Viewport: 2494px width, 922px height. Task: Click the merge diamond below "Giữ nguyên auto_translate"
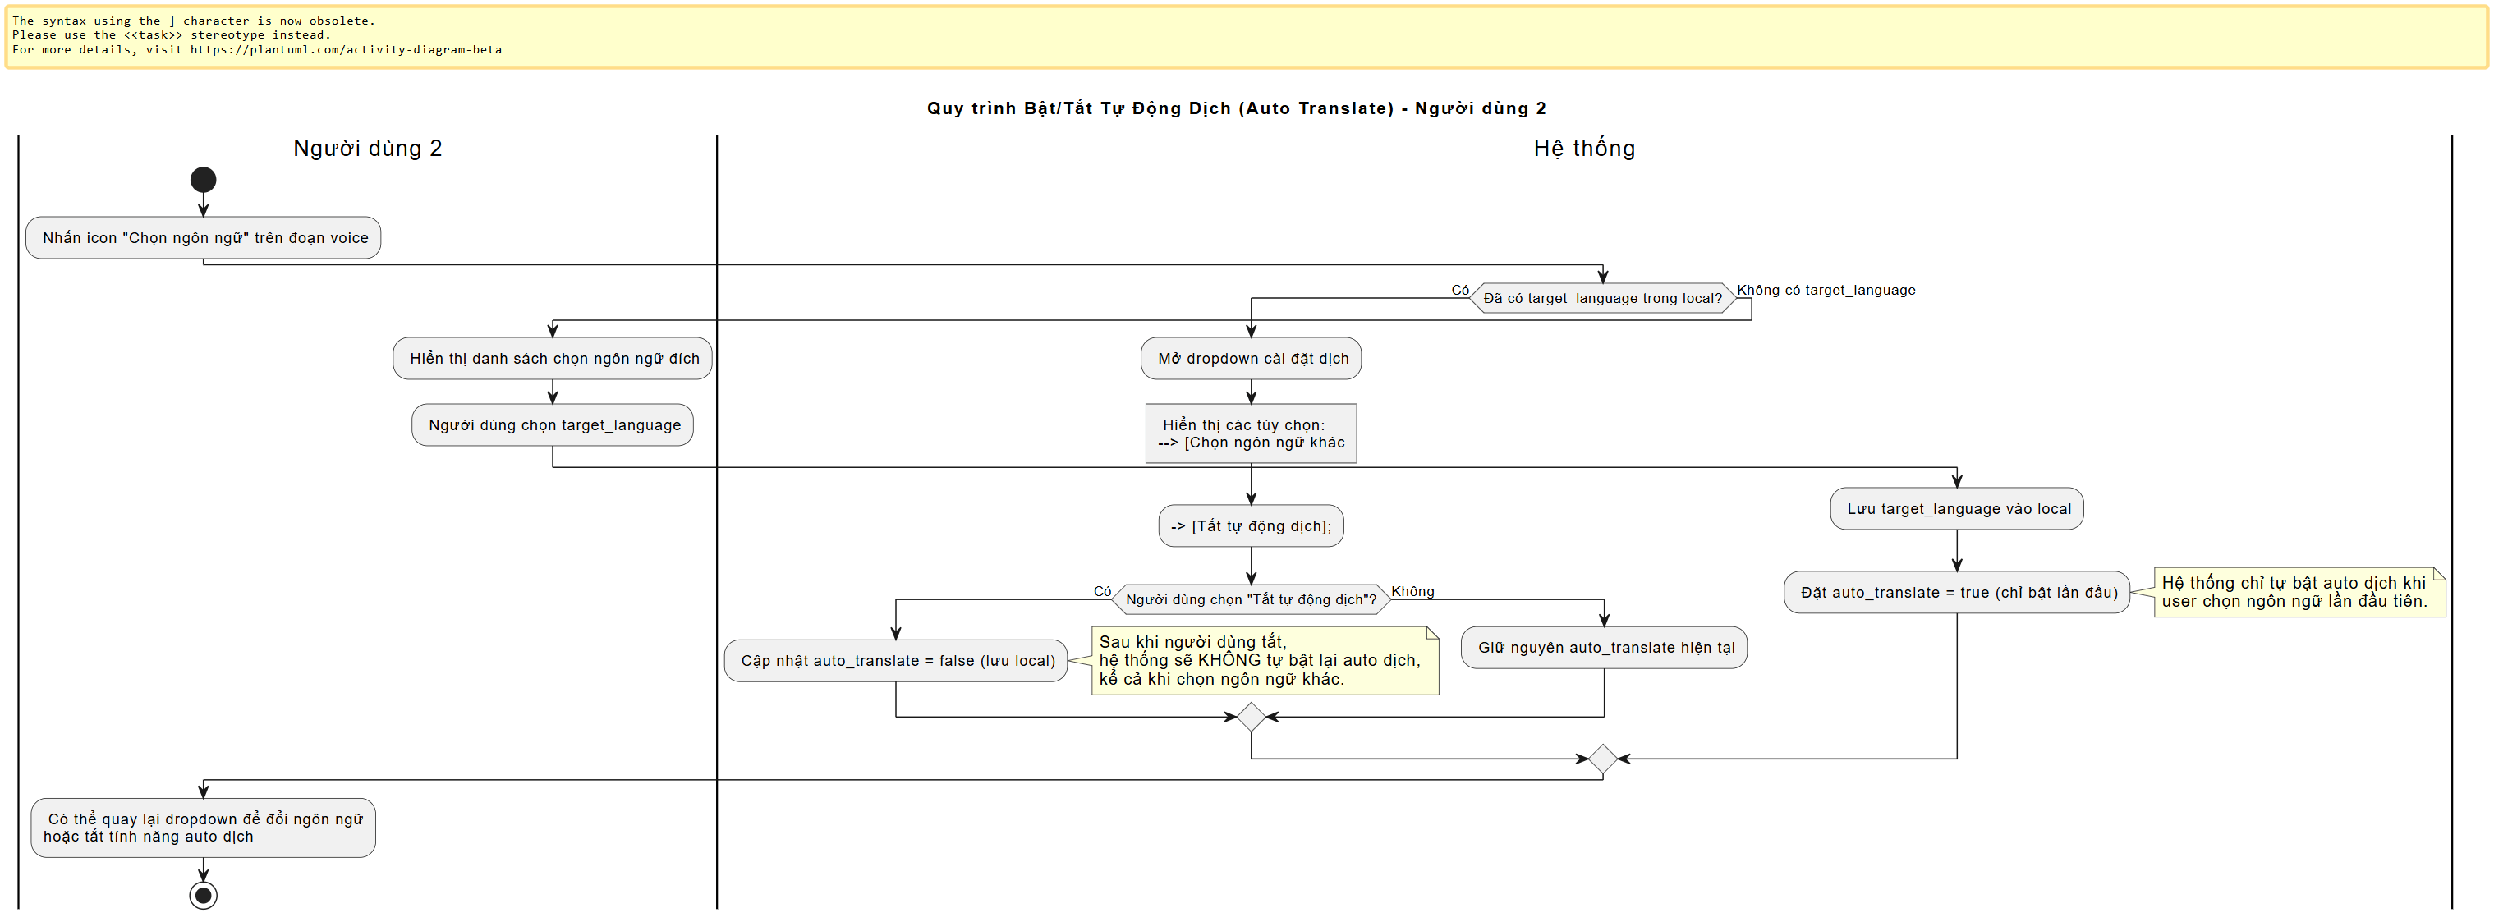pos(1250,717)
